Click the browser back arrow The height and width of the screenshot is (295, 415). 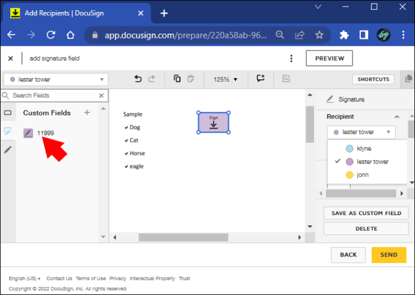point(11,35)
